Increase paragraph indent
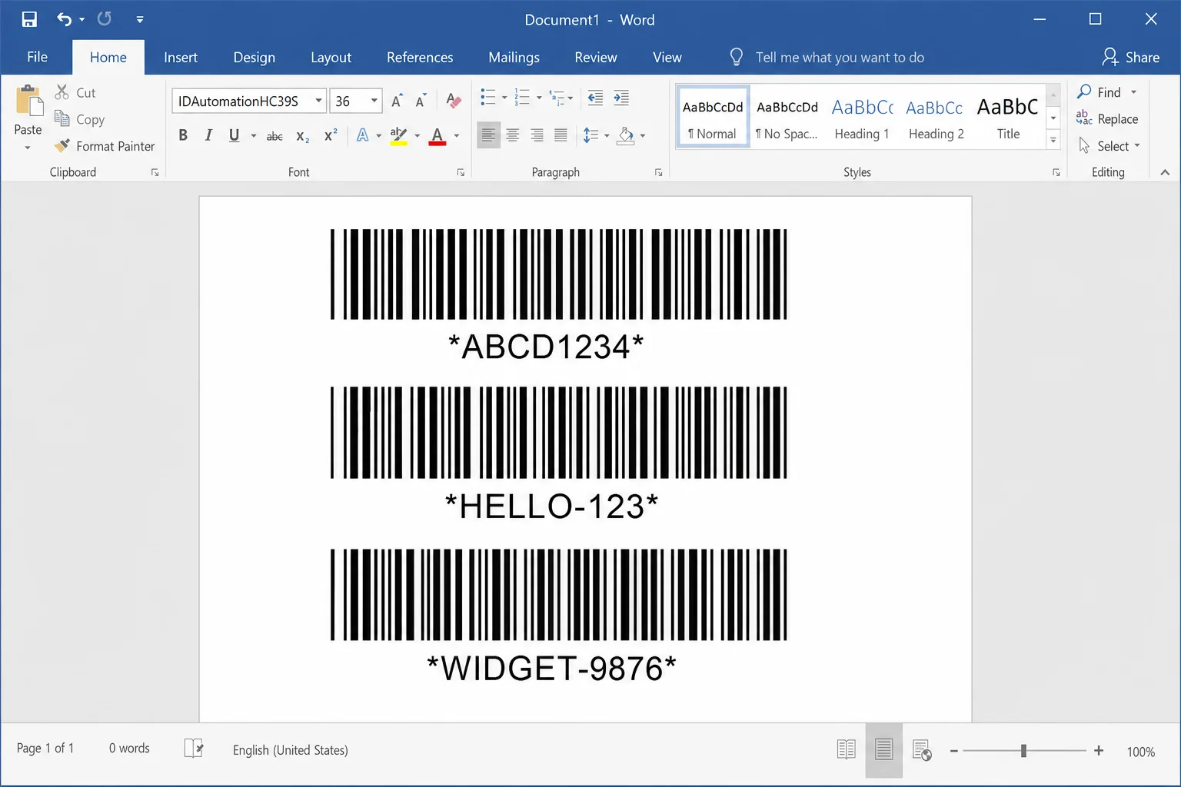The image size is (1181, 787). pos(621,98)
